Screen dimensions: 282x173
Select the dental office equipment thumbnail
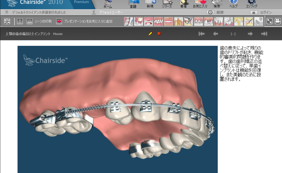click(259, 21)
